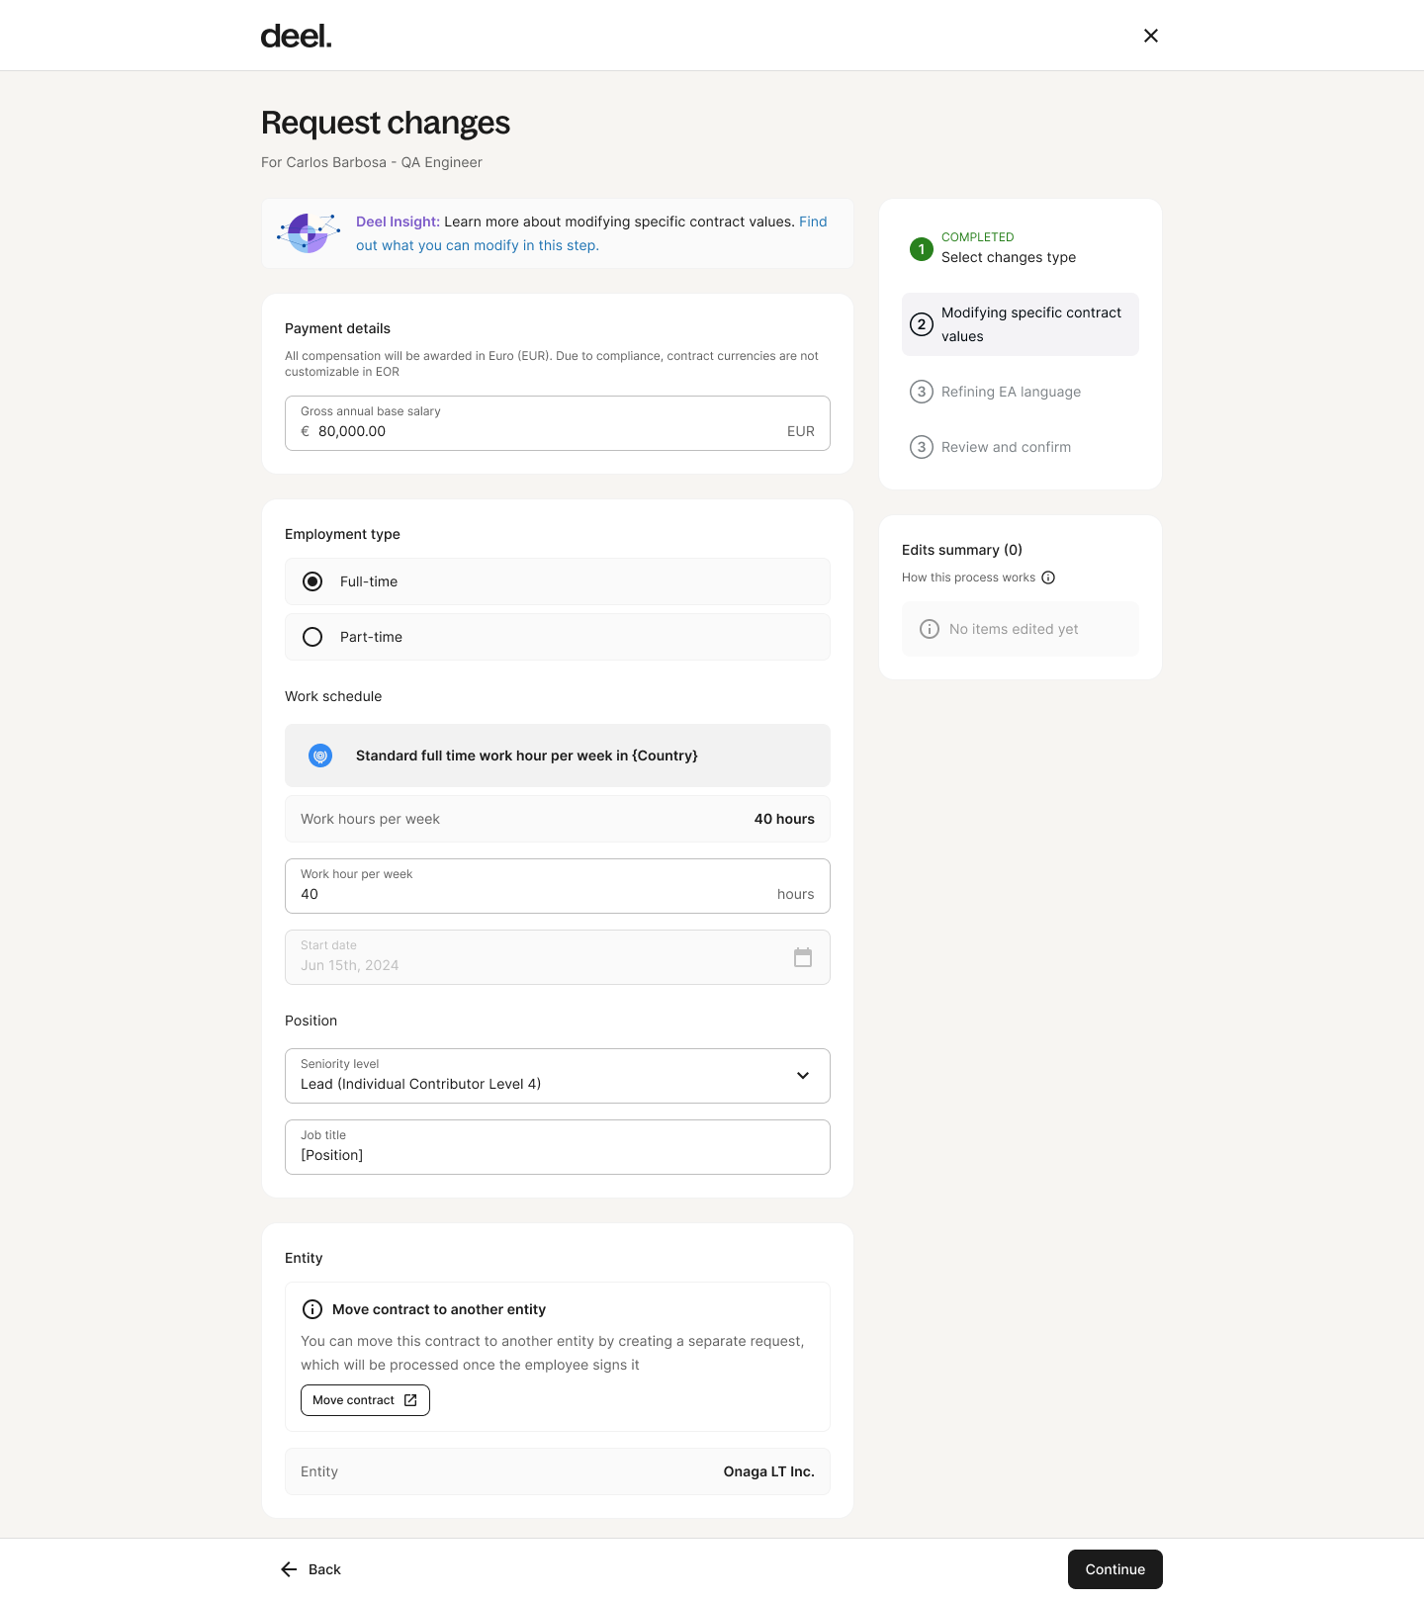Image resolution: width=1424 pixels, height=1601 pixels.
Task: Go to Modifying specific contract values step
Action: click(x=1021, y=324)
